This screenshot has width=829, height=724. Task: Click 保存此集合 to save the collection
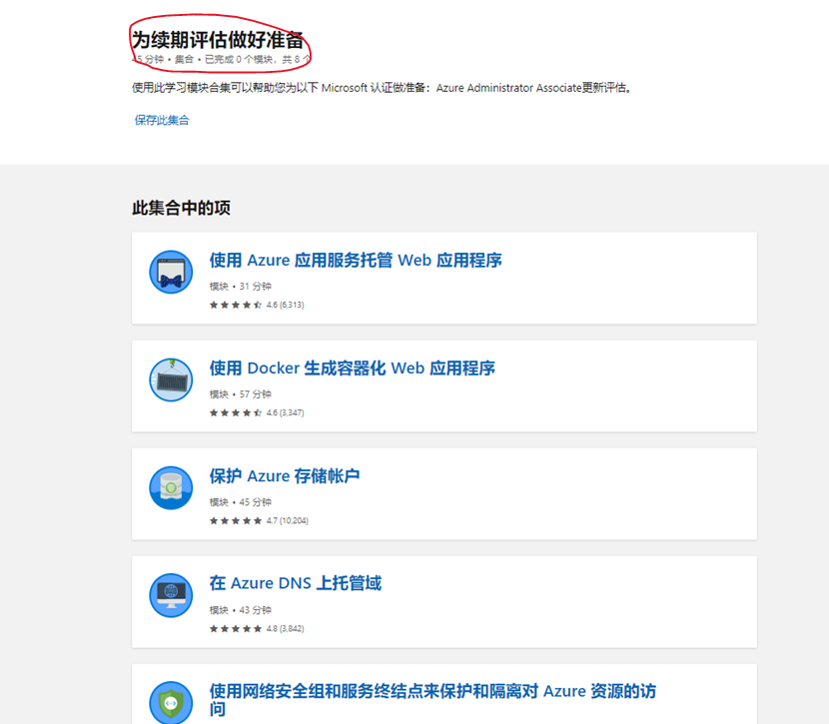[x=162, y=120]
